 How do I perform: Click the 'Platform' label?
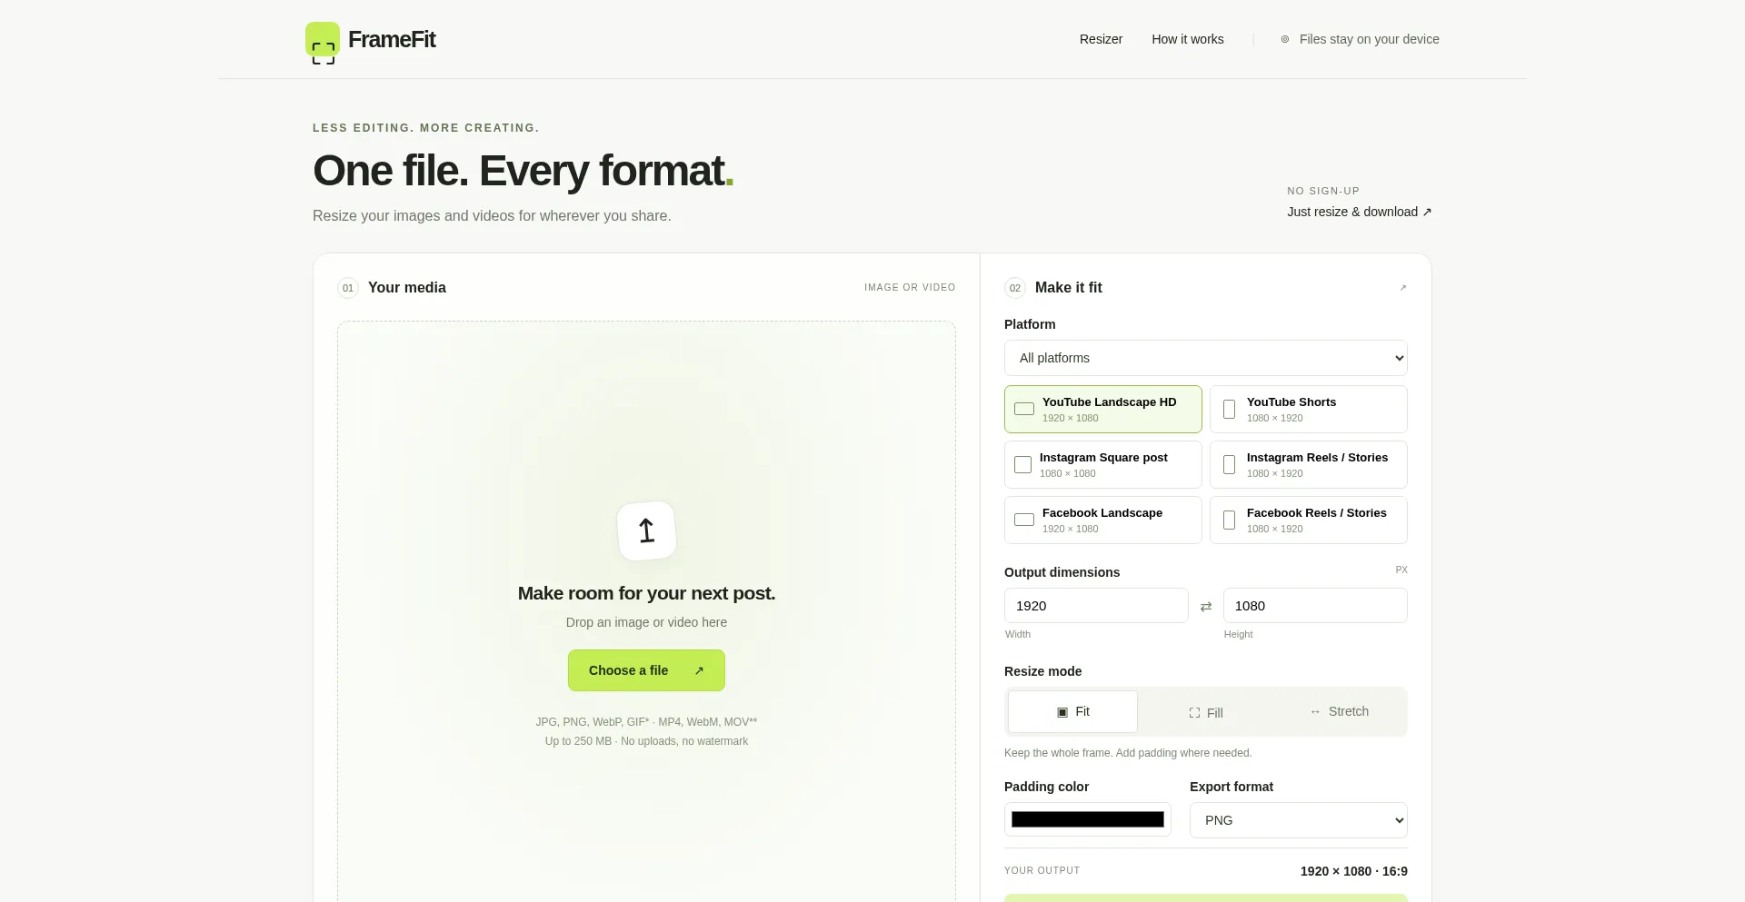1030,324
